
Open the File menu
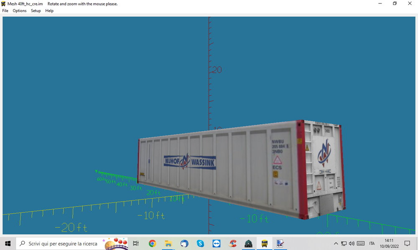click(x=5, y=11)
